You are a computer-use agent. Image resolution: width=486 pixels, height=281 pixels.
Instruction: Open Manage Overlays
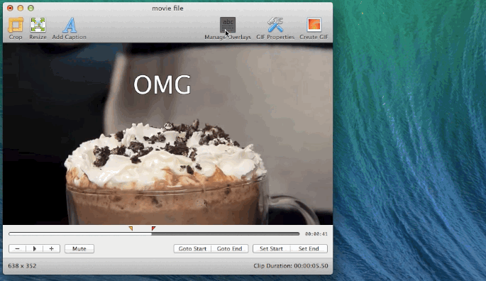[228, 25]
